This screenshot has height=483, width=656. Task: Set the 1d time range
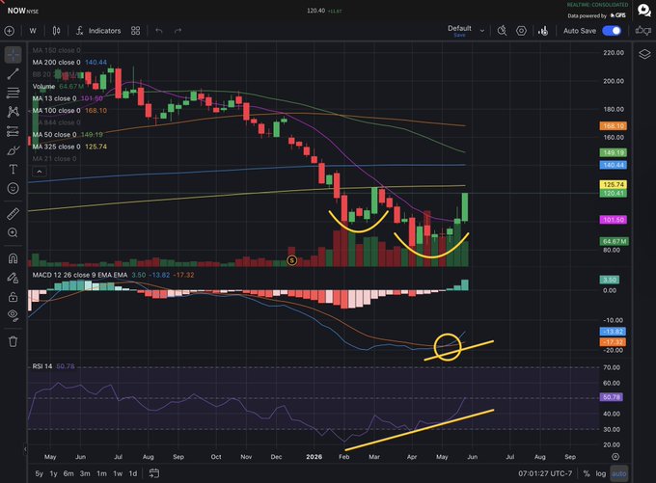pyautogui.click(x=133, y=473)
